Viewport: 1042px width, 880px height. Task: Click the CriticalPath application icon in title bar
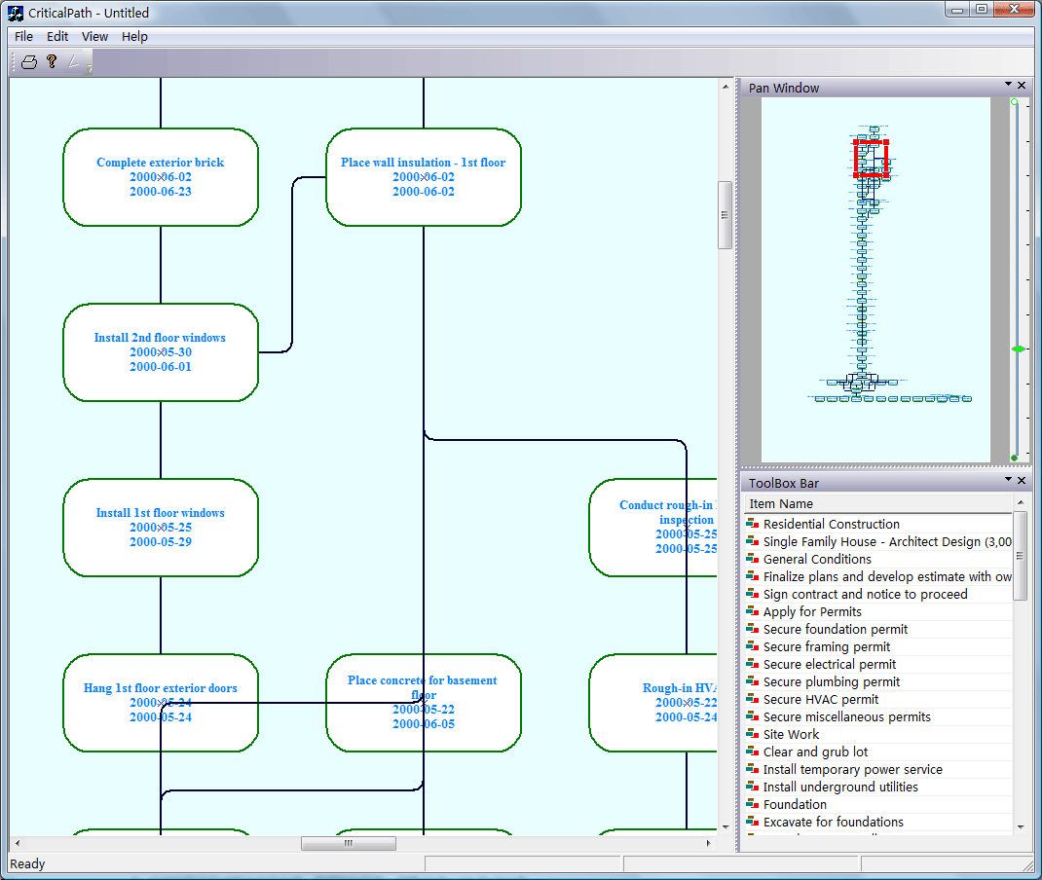tap(16, 13)
